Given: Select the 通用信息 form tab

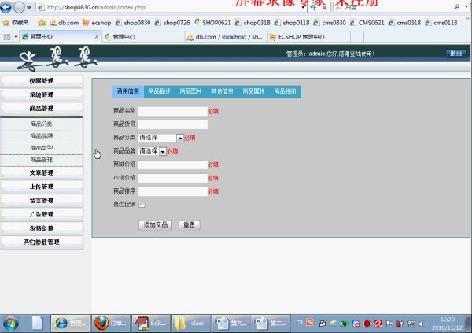Looking at the screenshot, I should 128,91.
